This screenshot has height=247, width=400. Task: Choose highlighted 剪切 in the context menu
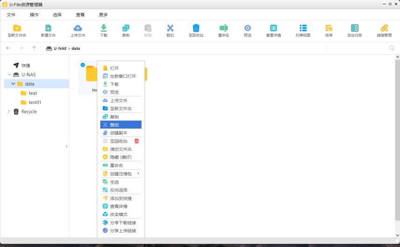pyautogui.click(x=121, y=125)
